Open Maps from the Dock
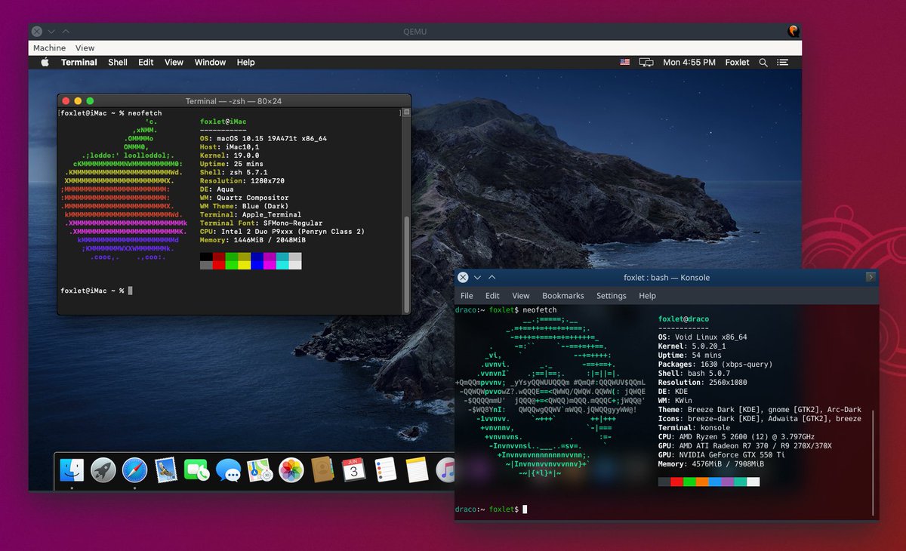Image resolution: width=906 pixels, height=551 pixels. coord(260,469)
